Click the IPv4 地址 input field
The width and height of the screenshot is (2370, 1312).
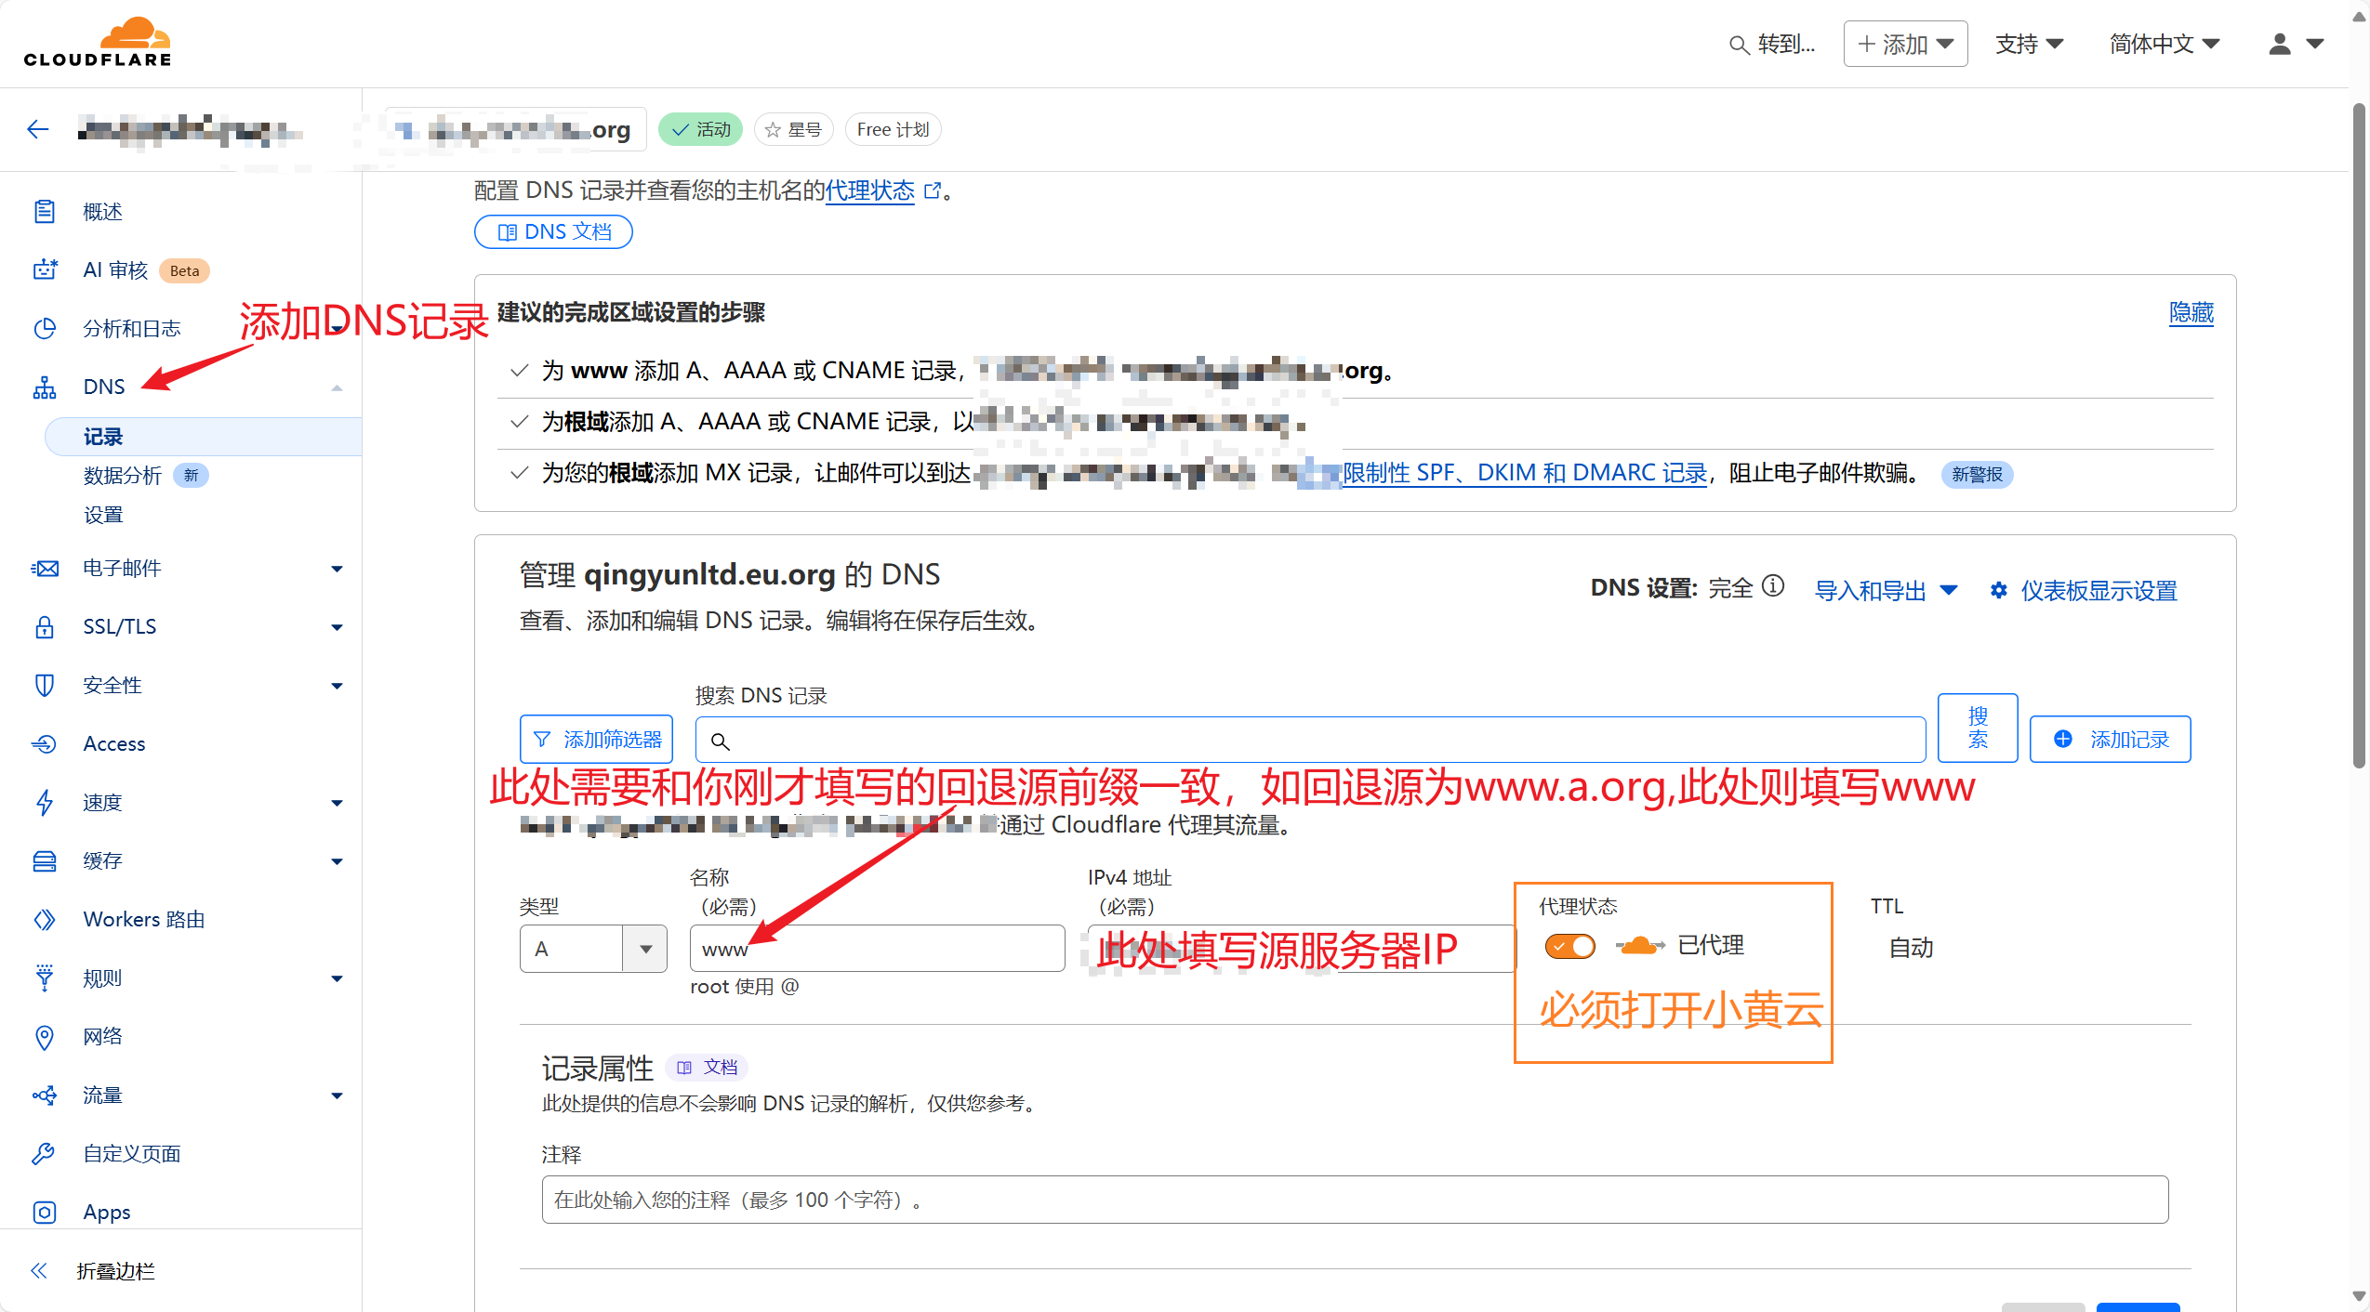coord(1300,948)
